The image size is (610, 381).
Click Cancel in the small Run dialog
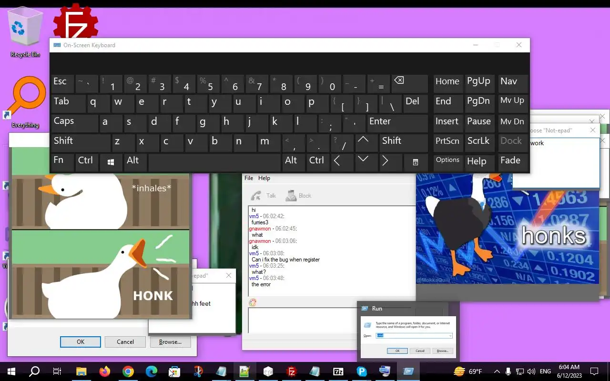click(420, 351)
